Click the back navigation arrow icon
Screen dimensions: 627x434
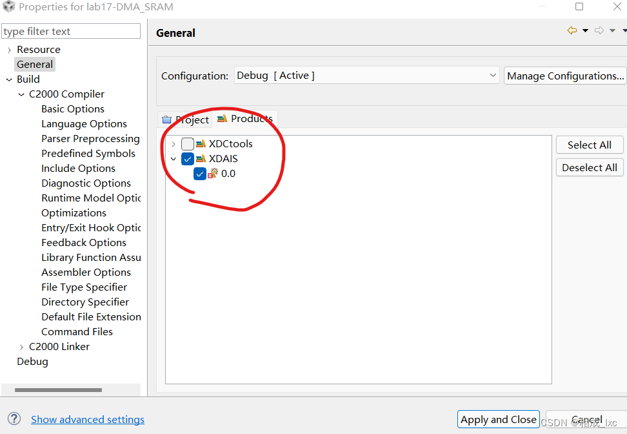coord(572,30)
